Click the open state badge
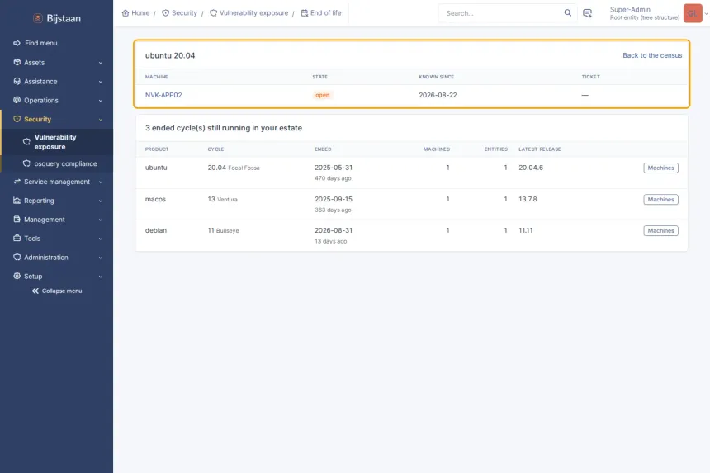This screenshot has width=710, height=473. [323, 95]
